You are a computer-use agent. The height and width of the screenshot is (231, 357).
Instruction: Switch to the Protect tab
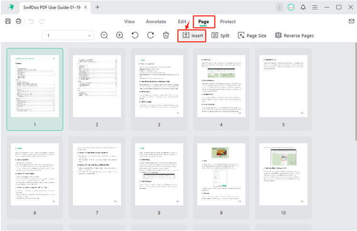pos(228,21)
